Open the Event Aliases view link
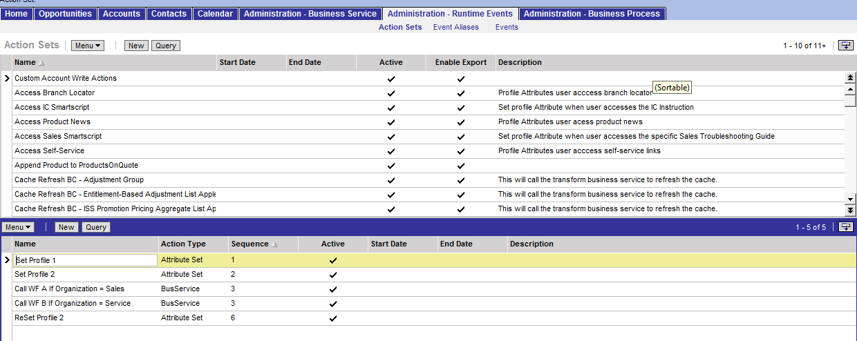Viewport: 857px width, 341px height. [453, 28]
